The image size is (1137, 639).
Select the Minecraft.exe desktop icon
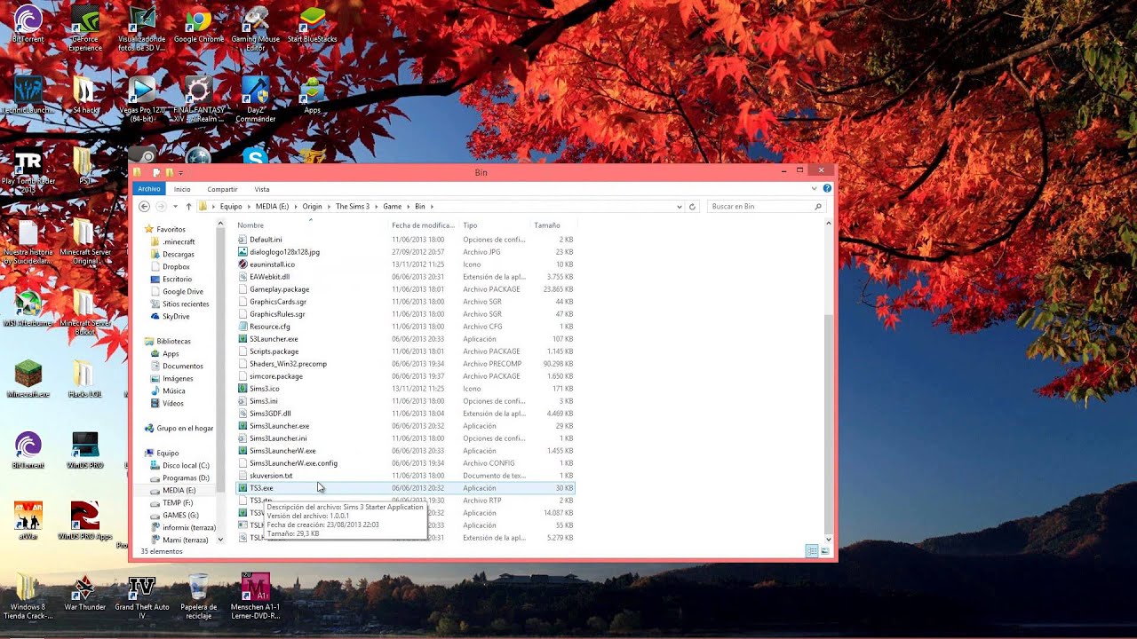pos(28,379)
